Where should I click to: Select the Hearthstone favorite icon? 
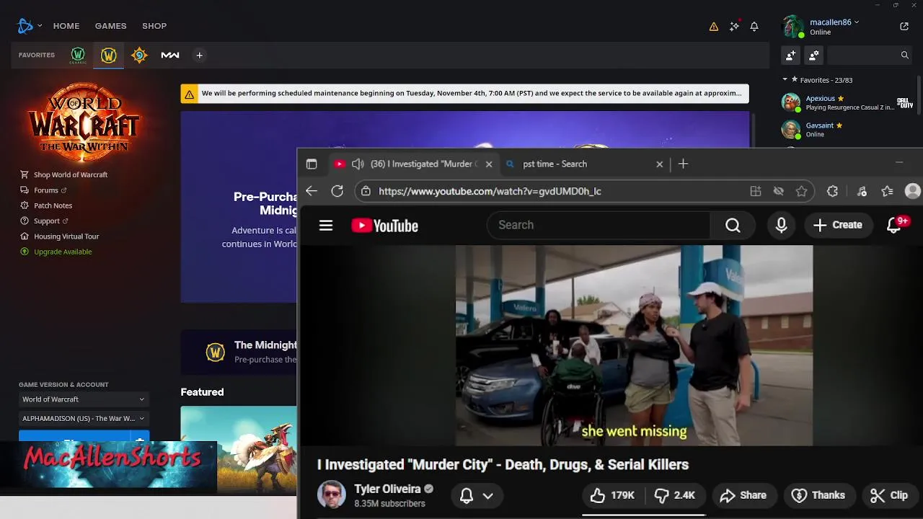coord(139,55)
